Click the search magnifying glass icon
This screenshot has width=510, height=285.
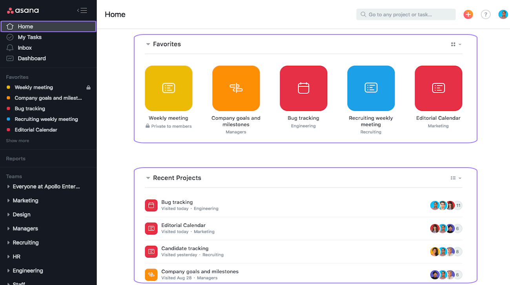pos(362,14)
